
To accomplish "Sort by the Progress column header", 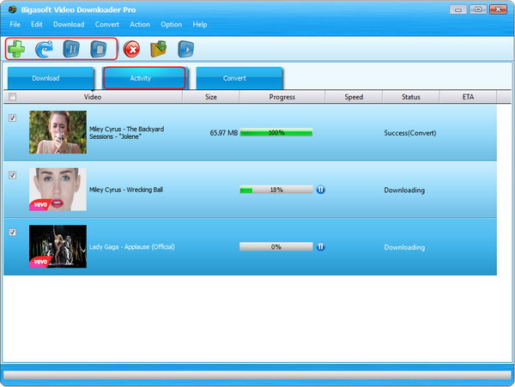I will click(282, 97).
